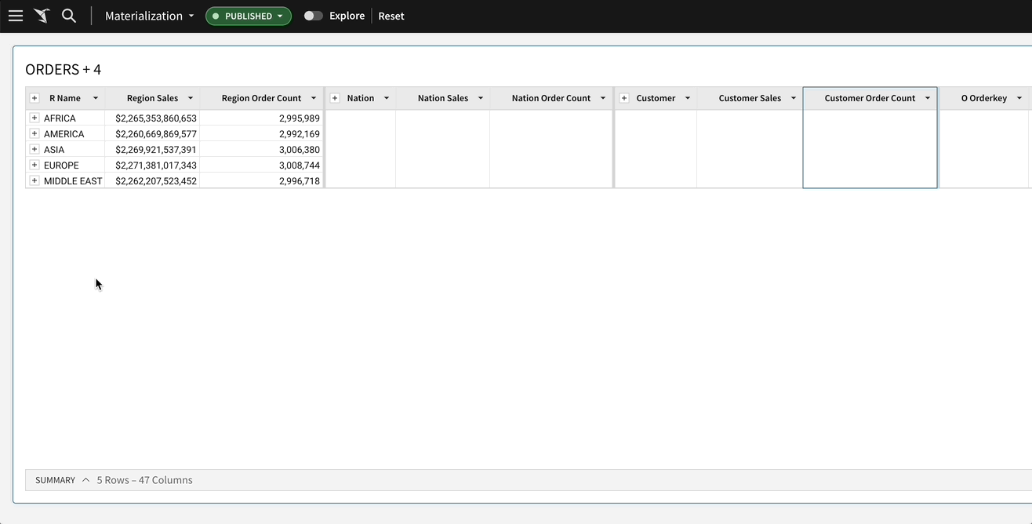The width and height of the screenshot is (1032, 524).
Task: Open the Published status dropdown
Action: (x=249, y=16)
